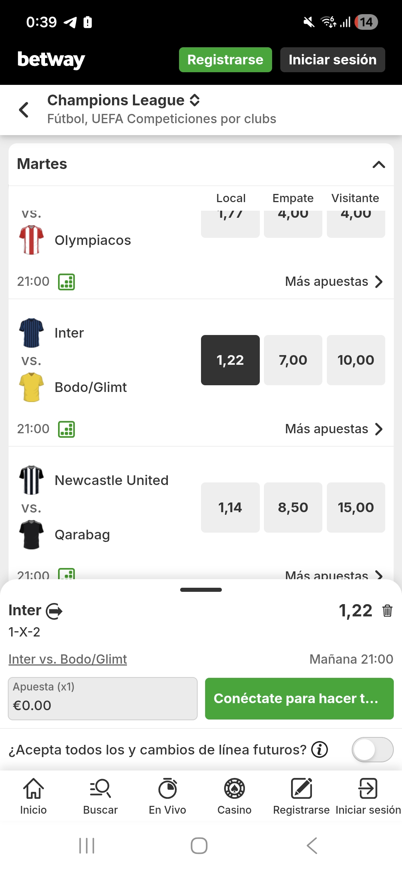Tap the info icon beside line changes question
This screenshot has width=402, height=871.
click(319, 749)
